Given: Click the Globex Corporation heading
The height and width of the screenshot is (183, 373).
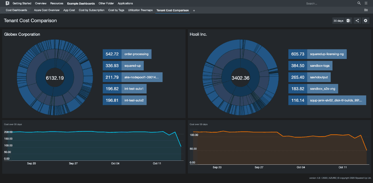Looking at the screenshot, I should click(22, 34).
